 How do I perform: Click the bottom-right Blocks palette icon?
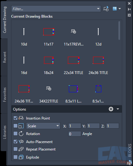(x=129, y=163)
